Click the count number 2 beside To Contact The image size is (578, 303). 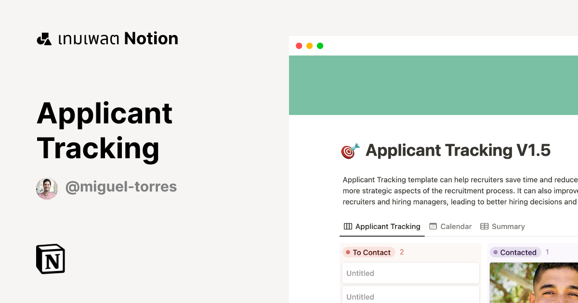click(x=402, y=252)
